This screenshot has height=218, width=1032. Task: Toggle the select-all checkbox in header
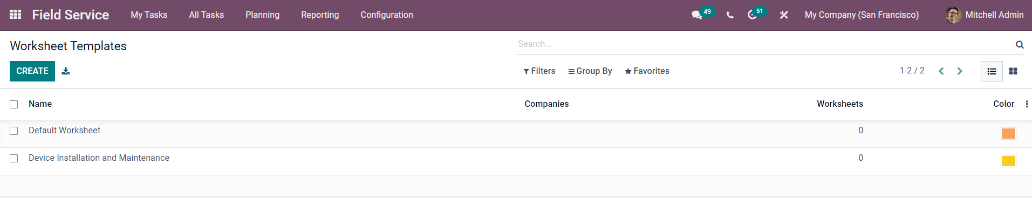pyautogui.click(x=14, y=104)
